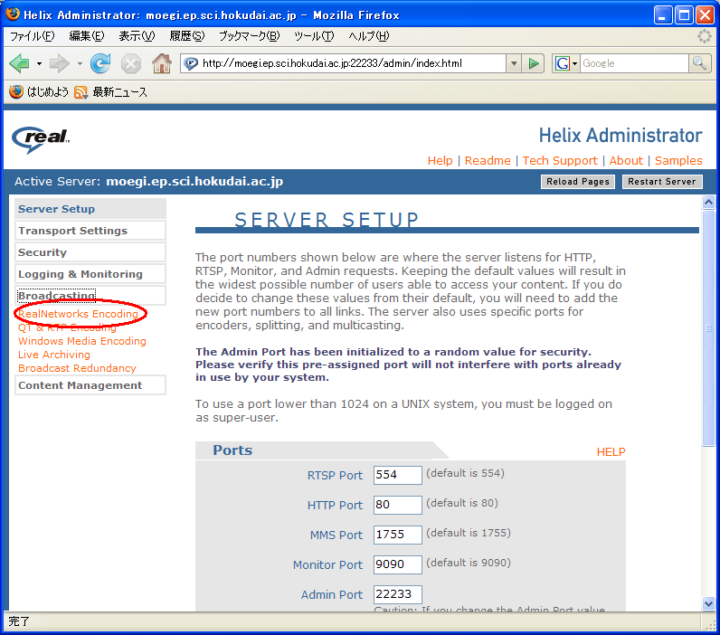
Task: Click the Restart Server button
Action: pos(662,181)
